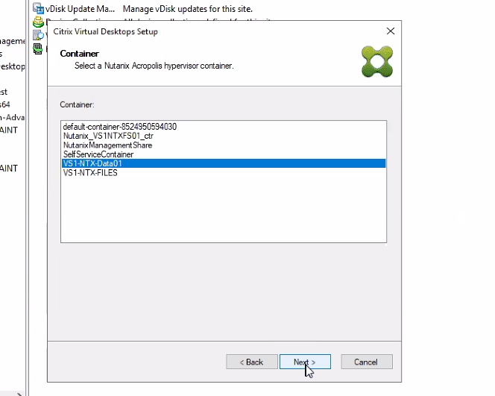This screenshot has width=495, height=396.
Task: Click the '-Adva' item in left tree
Action: tap(12, 117)
